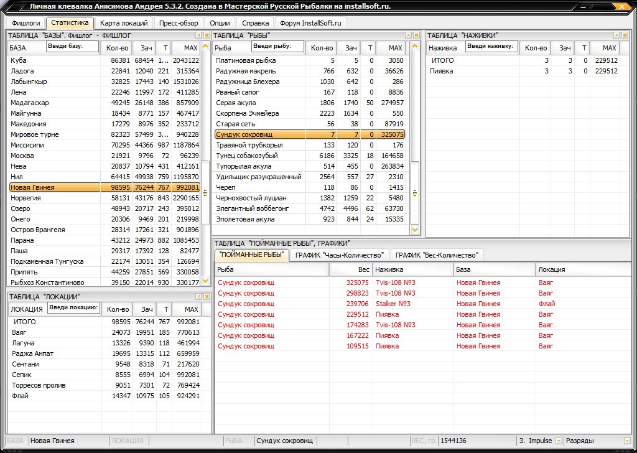
Task: Collapse the "НАЖИВКИ" panel with its arrow
Action: pos(618,35)
